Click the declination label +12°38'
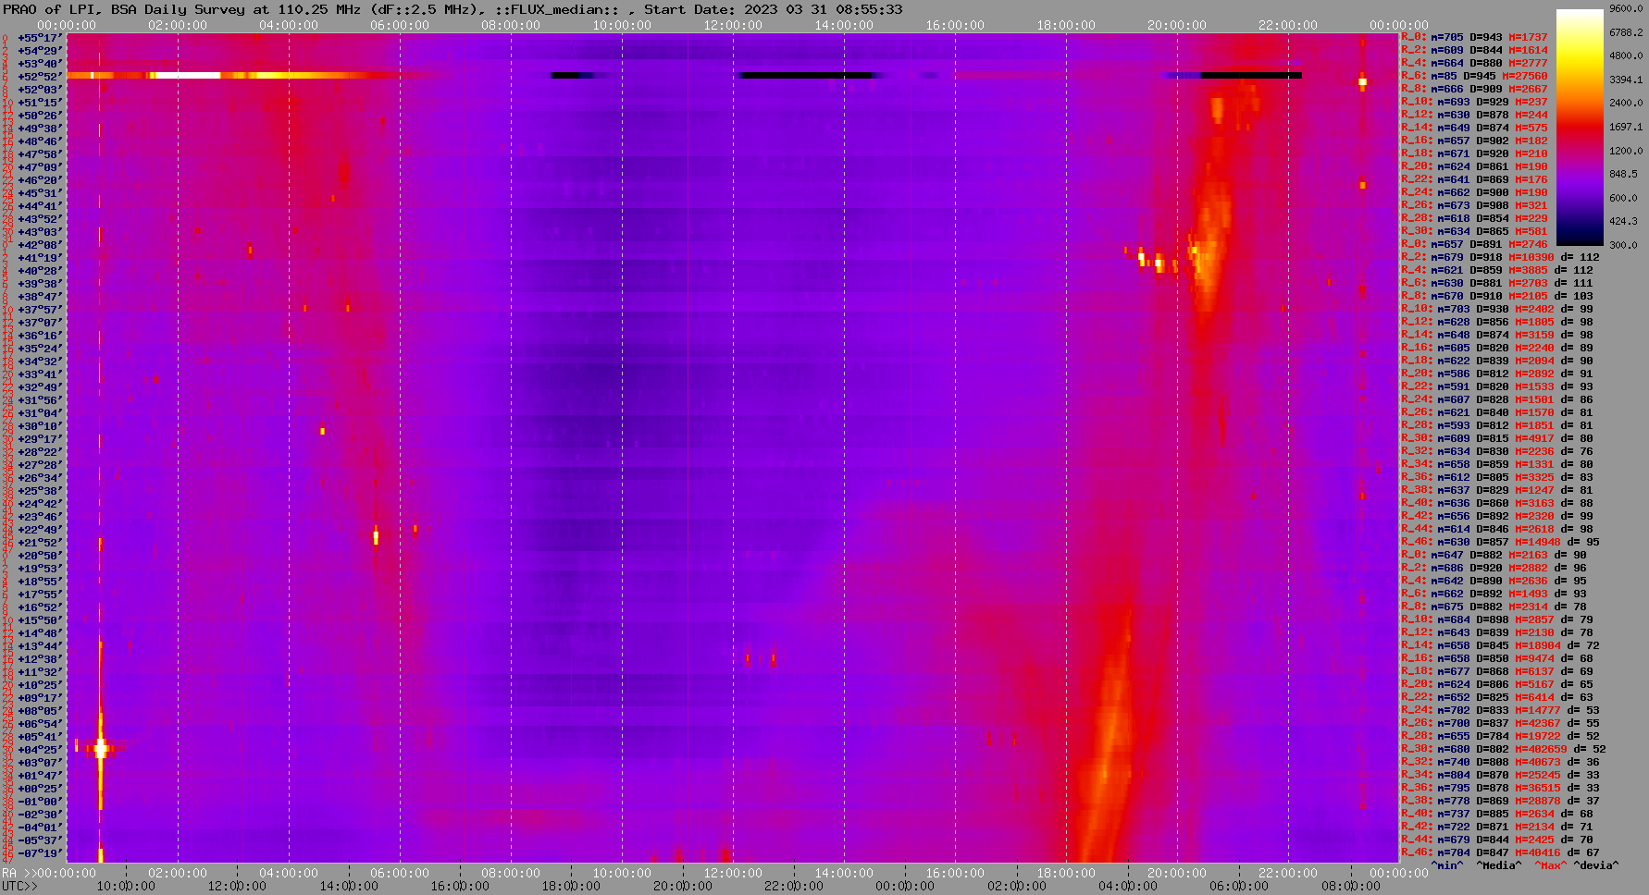Screen dimensions: 1649x895 [40, 659]
